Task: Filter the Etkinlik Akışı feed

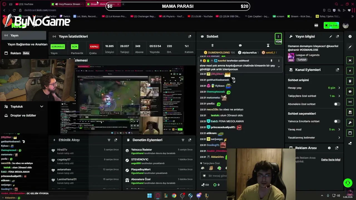Action: point(109,140)
